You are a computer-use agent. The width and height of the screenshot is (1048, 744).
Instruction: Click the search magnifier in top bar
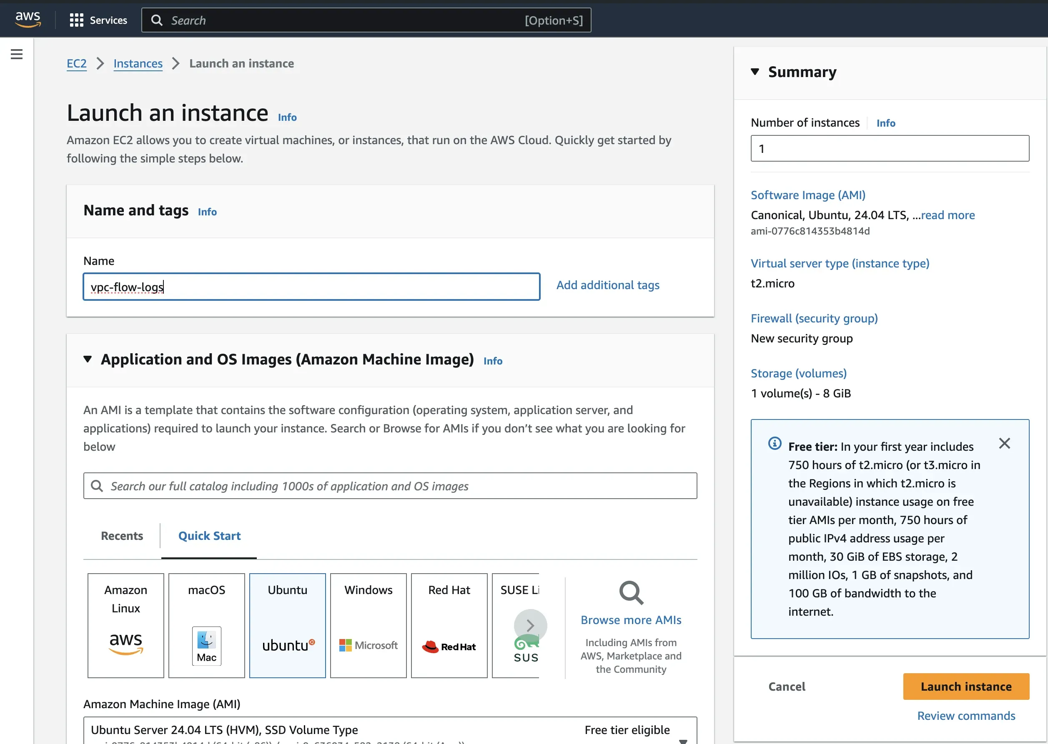pyautogui.click(x=157, y=20)
